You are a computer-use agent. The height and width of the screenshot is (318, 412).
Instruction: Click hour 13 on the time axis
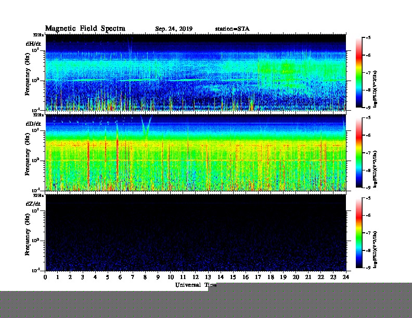point(208,277)
